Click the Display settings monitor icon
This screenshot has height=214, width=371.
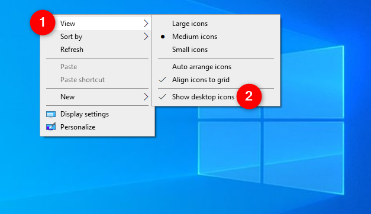click(51, 115)
